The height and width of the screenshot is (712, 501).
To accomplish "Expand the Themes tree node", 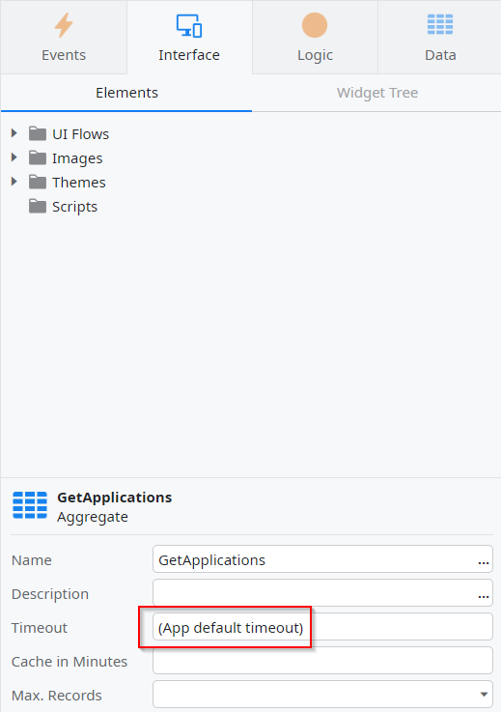I will (x=14, y=182).
